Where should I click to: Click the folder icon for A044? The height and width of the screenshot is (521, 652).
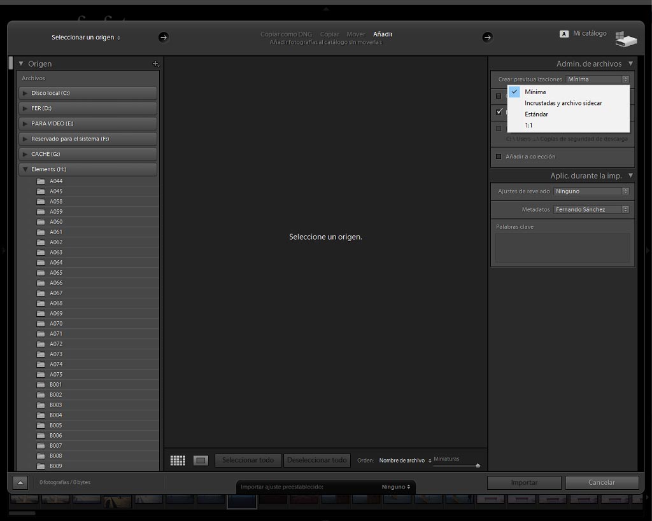41,181
